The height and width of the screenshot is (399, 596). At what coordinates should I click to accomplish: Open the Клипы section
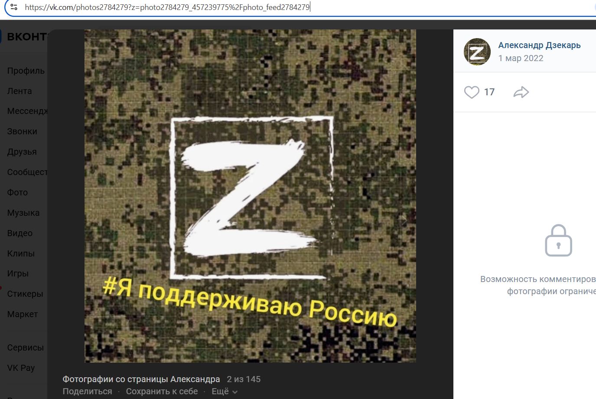pyautogui.click(x=21, y=253)
